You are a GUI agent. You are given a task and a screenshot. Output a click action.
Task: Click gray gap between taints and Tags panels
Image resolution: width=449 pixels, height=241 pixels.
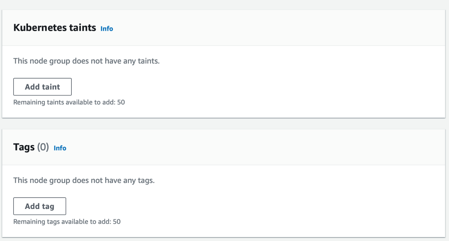220,123
